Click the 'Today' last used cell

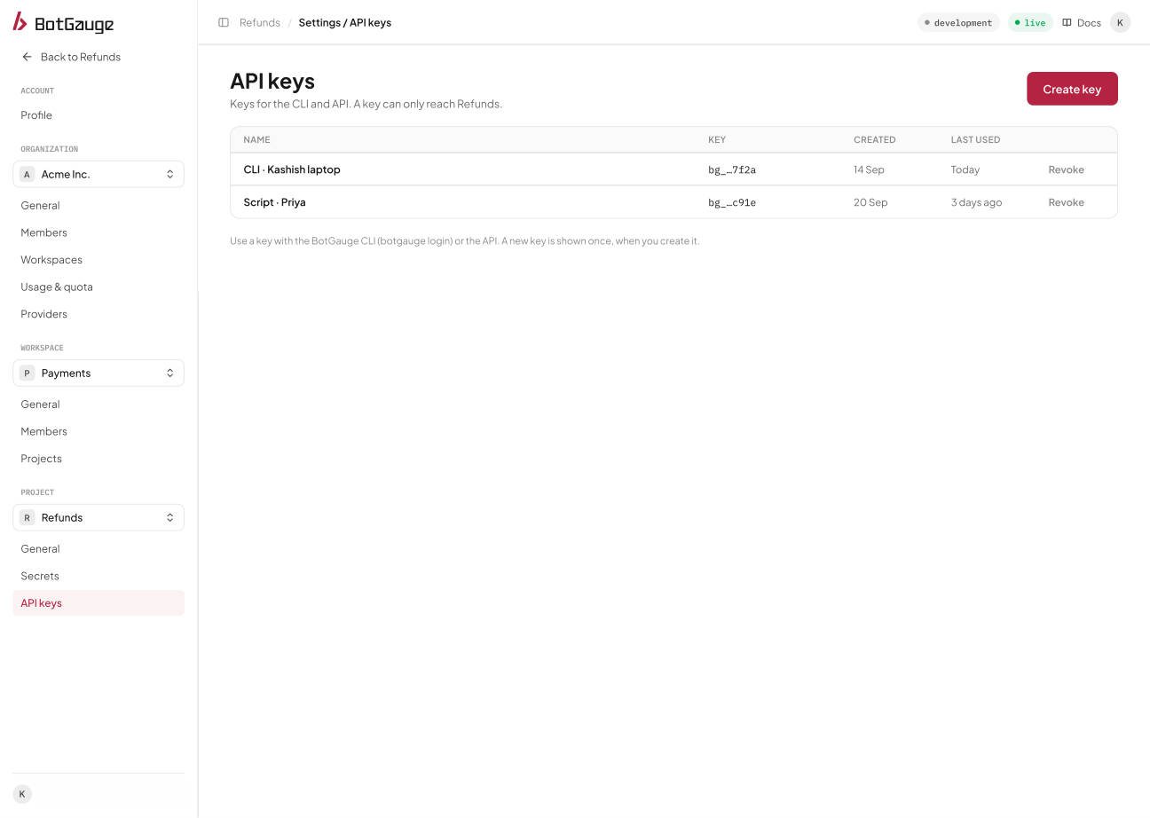click(x=965, y=169)
